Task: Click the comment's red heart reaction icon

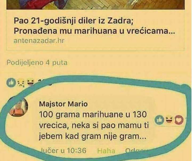Action: (x=179, y=120)
